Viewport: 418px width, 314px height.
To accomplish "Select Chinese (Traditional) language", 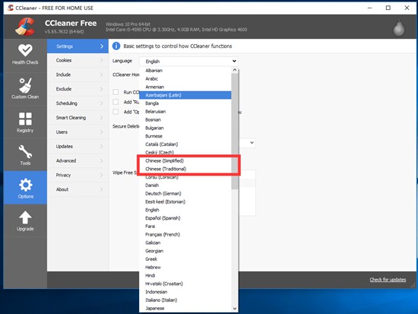I will [x=185, y=169].
